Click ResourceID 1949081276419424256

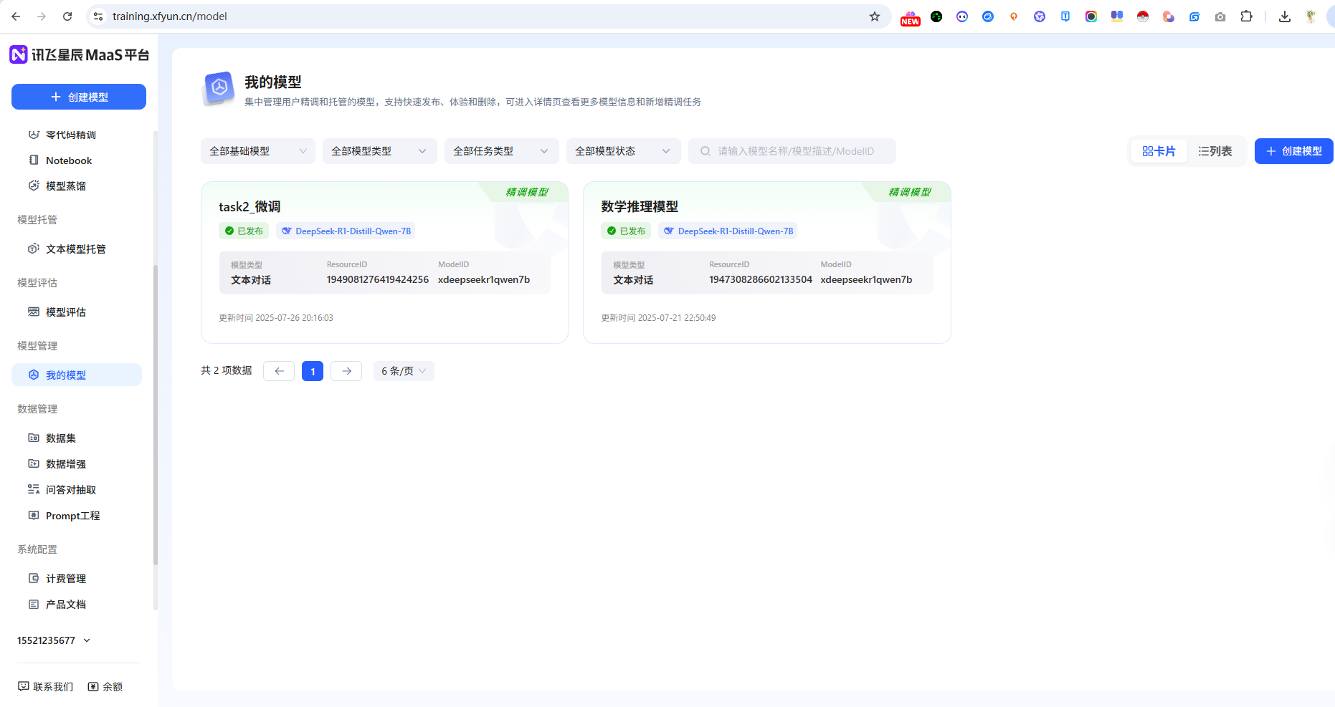pyautogui.click(x=378, y=280)
